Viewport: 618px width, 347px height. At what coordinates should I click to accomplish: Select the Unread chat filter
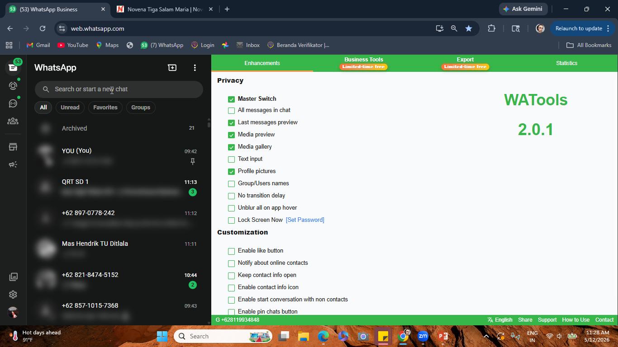point(70,108)
